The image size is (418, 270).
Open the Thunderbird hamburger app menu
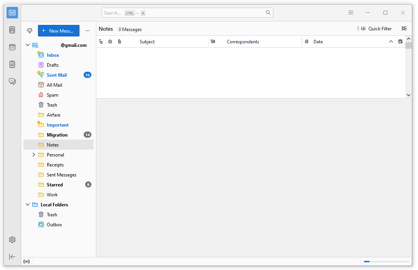350,13
